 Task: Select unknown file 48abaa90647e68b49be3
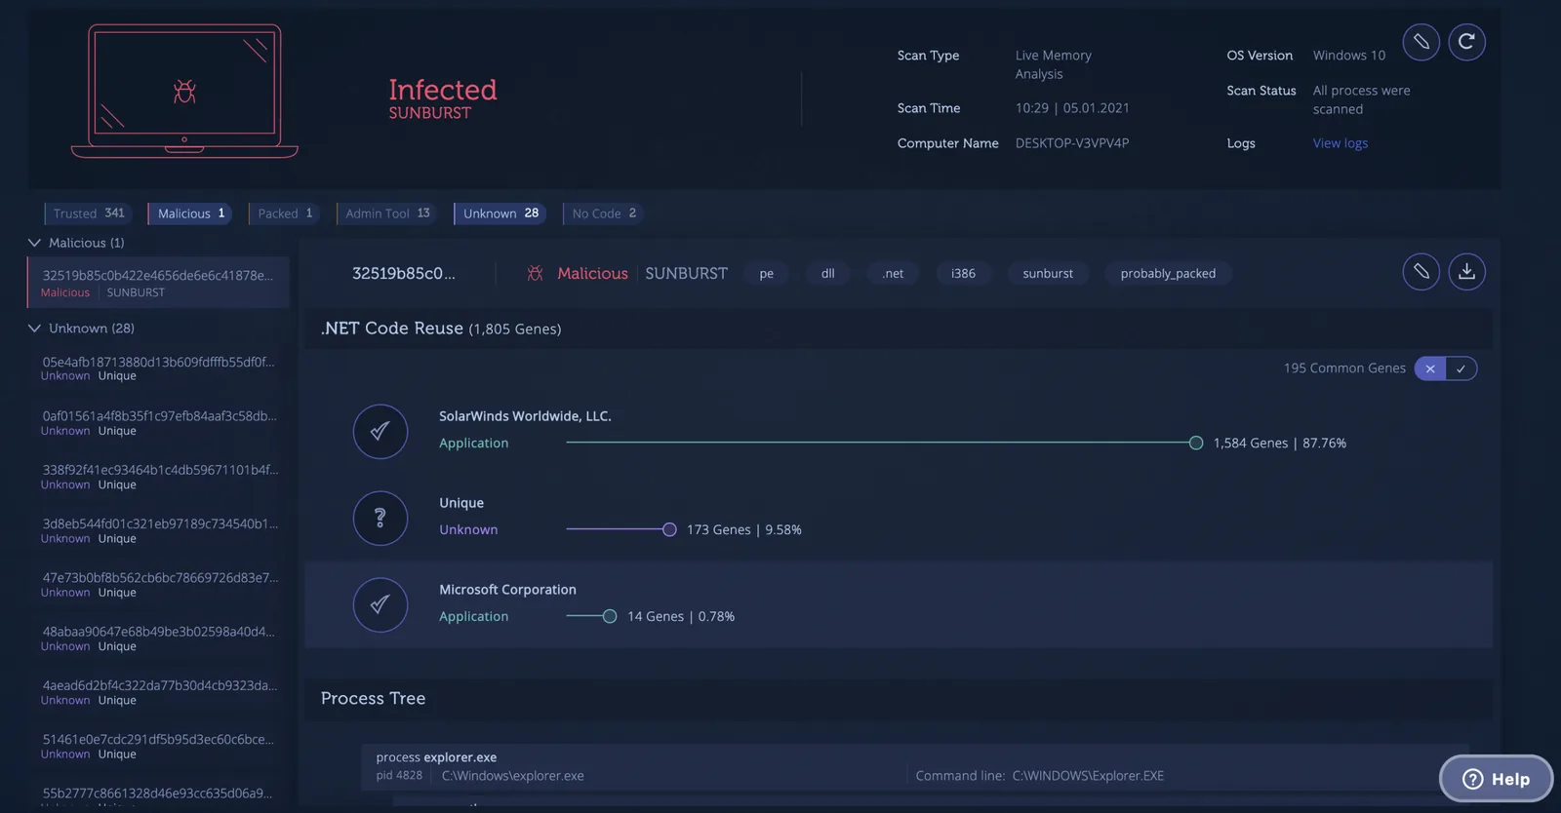click(x=158, y=639)
